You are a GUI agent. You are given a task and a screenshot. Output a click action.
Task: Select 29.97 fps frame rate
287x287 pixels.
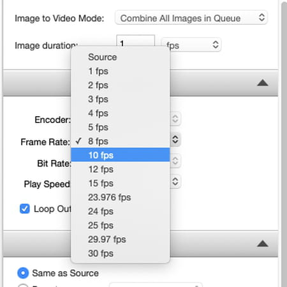[121, 239]
